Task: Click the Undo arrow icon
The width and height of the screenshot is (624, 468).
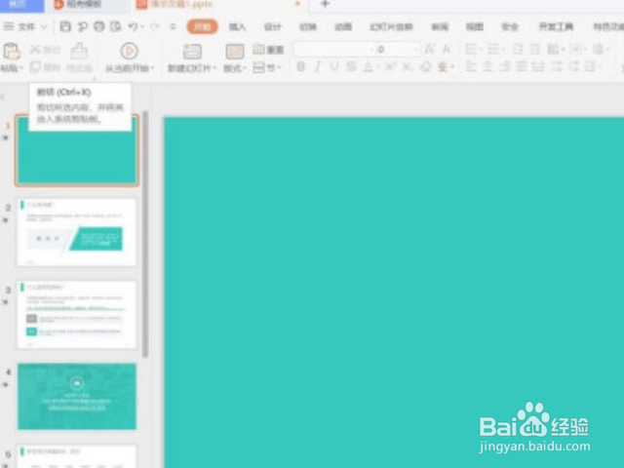Action: (x=133, y=26)
